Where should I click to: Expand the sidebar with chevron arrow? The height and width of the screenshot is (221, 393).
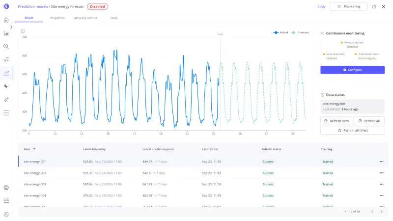11,27
